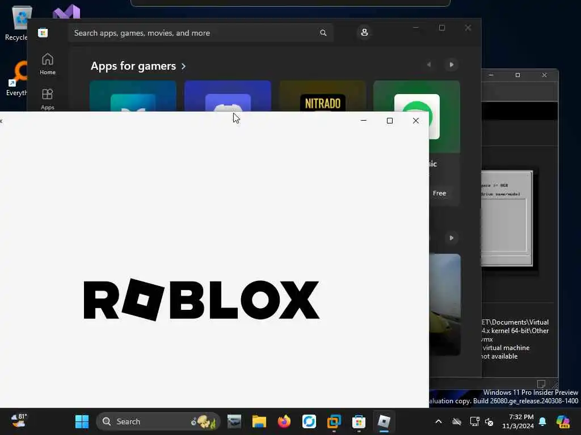
Task: Click the VM screen preview thumbnail in VMware
Action: click(507, 218)
